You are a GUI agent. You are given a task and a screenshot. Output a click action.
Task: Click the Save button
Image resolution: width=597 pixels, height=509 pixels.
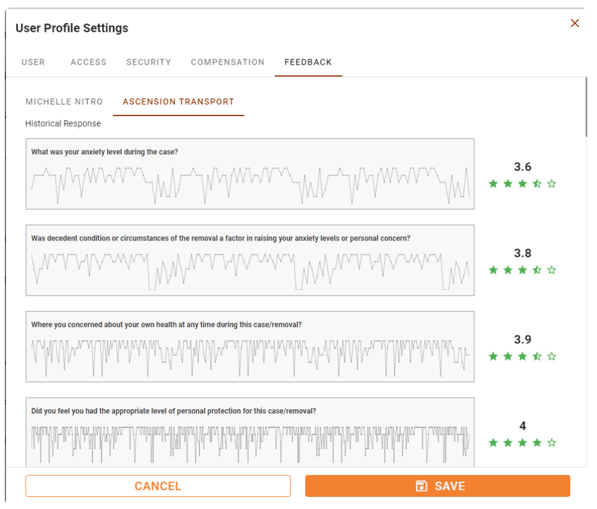(x=437, y=486)
